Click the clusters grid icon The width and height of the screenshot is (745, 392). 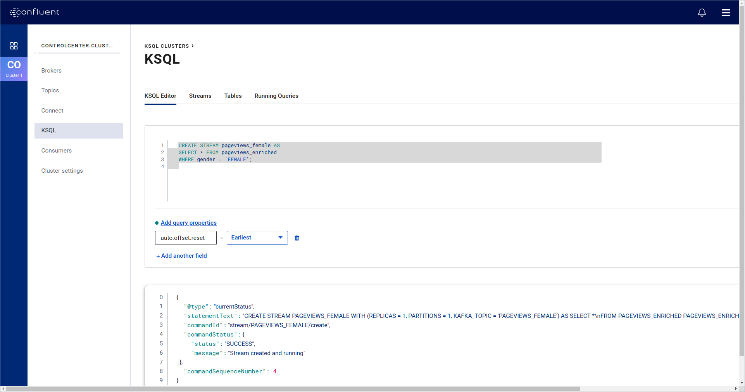pos(14,46)
